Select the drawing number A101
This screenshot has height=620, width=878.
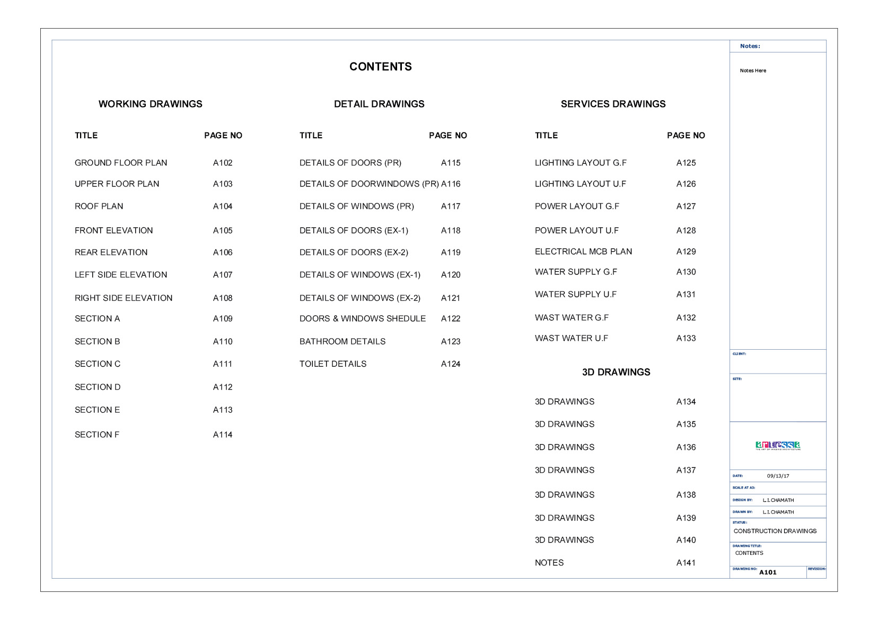[x=767, y=572]
